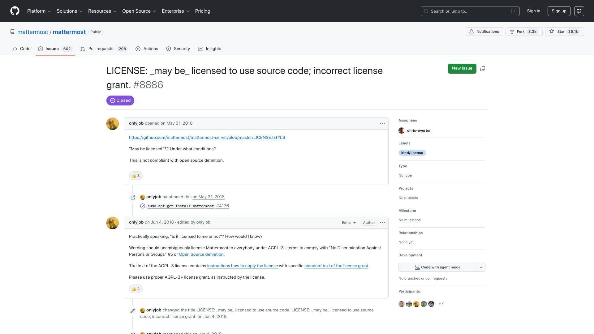This screenshot has width=594, height=334.
Task: Switch to the Security tab
Action: 178,49
